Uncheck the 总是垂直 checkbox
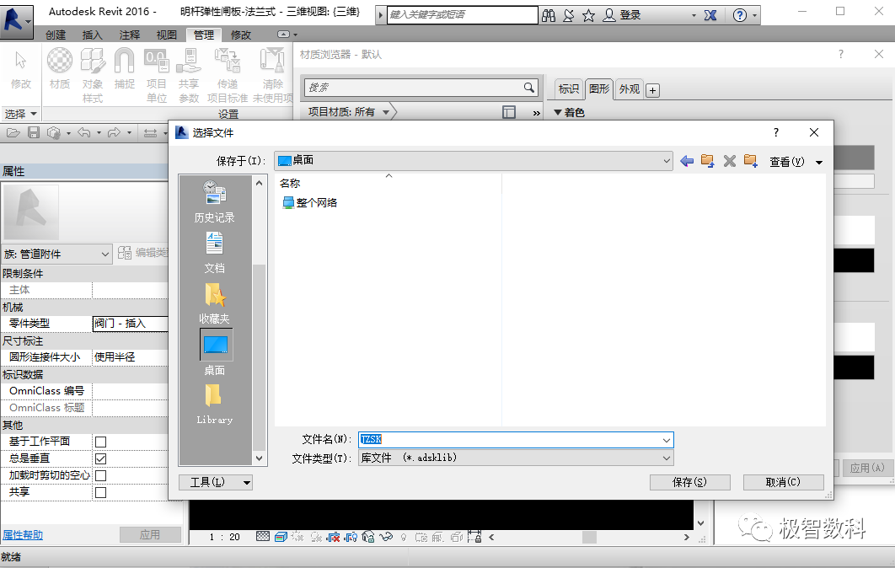895x568 pixels. (x=100, y=458)
